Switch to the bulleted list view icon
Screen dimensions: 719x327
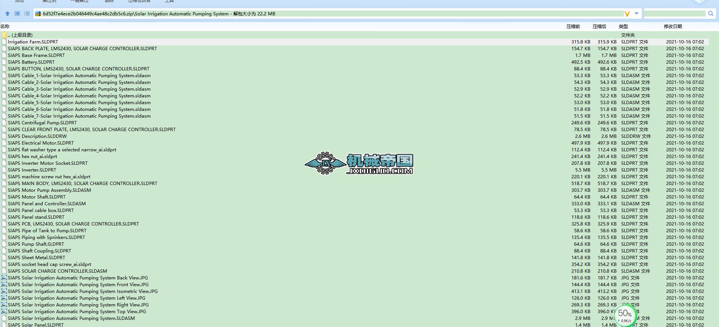pos(27,13)
